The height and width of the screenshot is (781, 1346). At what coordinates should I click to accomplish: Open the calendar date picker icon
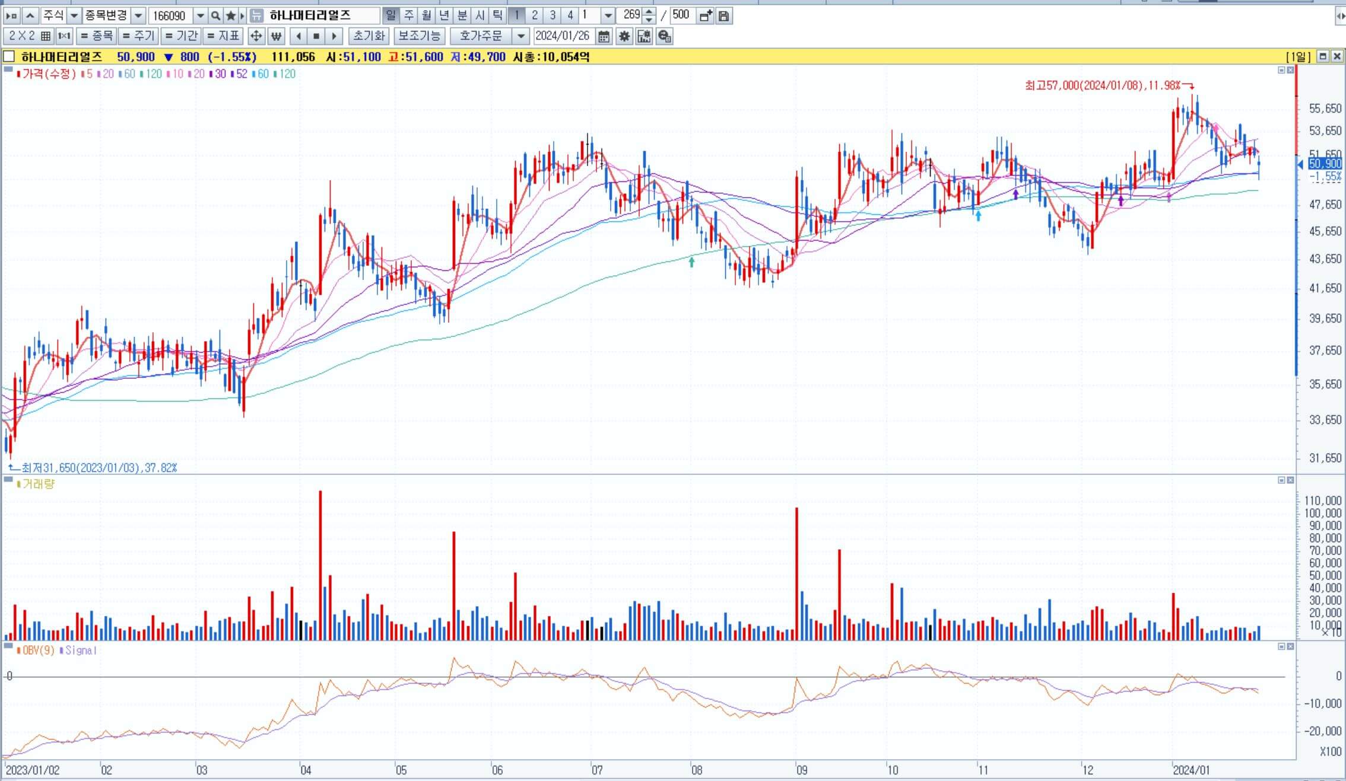point(604,36)
